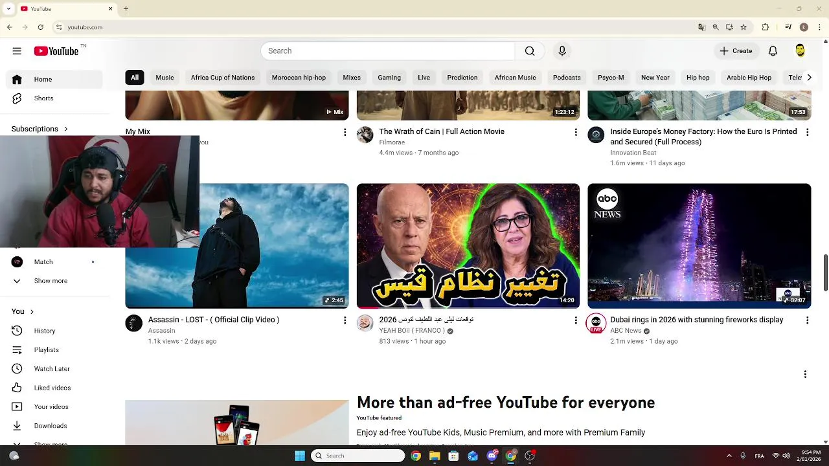This screenshot has height=466, width=829.
Task: Select the Mixes filter chip
Action: pyautogui.click(x=352, y=78)
